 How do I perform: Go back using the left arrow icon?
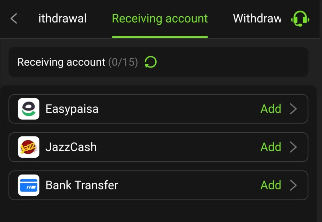(14, 19)
